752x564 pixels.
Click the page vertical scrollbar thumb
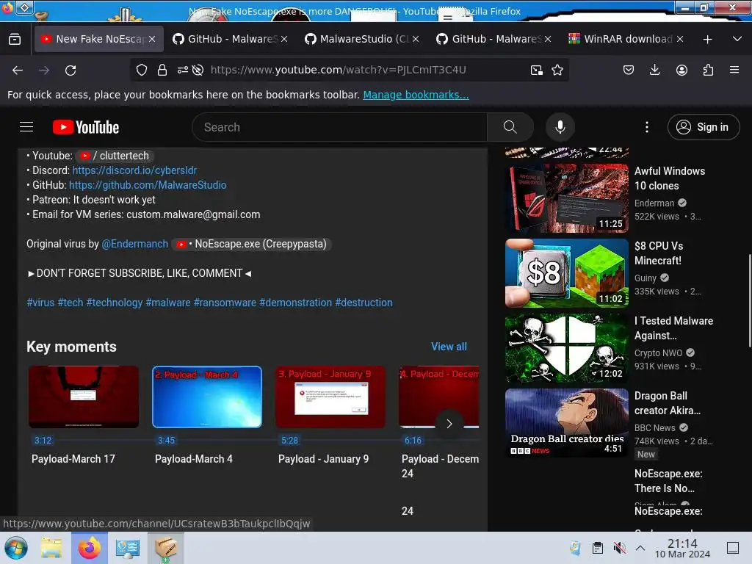(750, 300)
